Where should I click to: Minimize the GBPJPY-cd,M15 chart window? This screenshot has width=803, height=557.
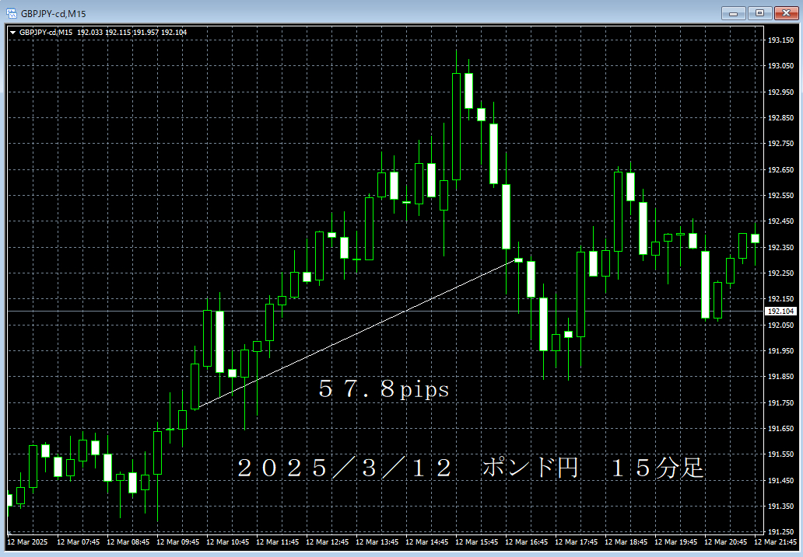click(733, 12)
